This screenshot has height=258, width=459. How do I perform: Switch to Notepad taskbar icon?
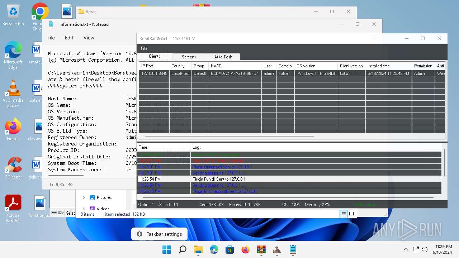[293, 249]
